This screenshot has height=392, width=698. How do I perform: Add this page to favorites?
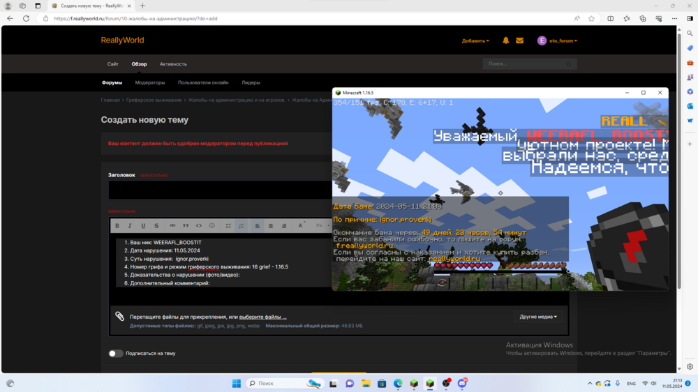point(591,19)
